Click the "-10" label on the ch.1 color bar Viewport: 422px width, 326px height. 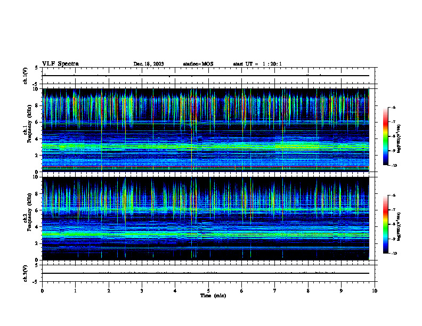394,166
